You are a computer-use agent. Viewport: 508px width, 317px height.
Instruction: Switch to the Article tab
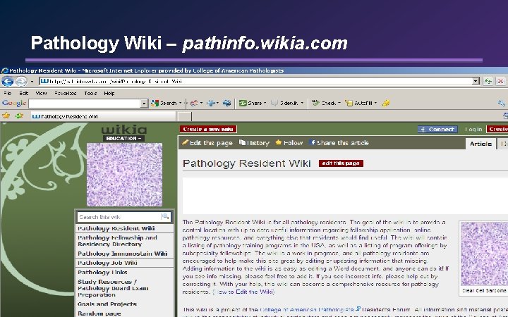click(x=480, y=144)
